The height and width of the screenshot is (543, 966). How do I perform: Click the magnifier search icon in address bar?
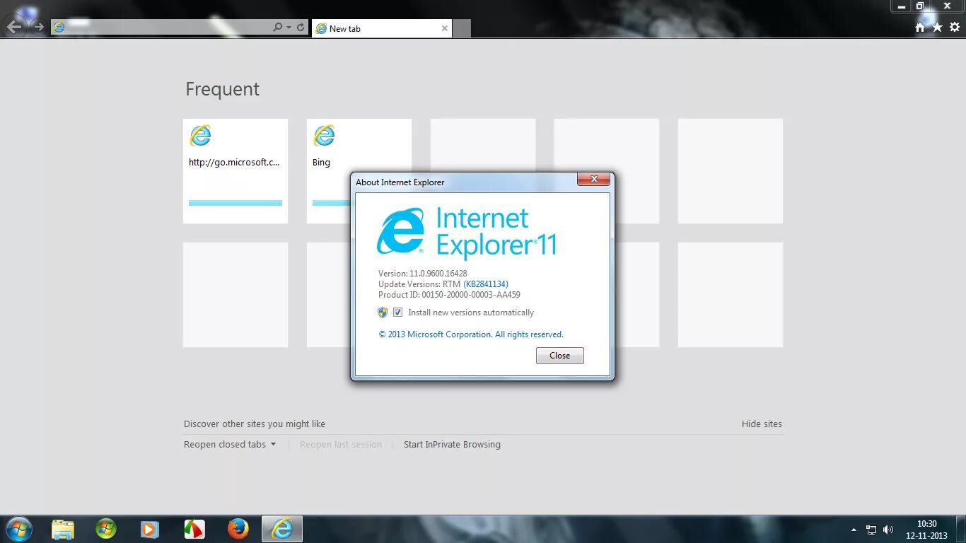point(278,28)
